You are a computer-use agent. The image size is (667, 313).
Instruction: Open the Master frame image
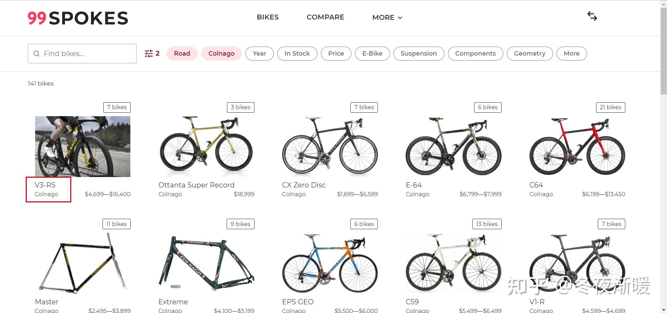pos(83,263)
